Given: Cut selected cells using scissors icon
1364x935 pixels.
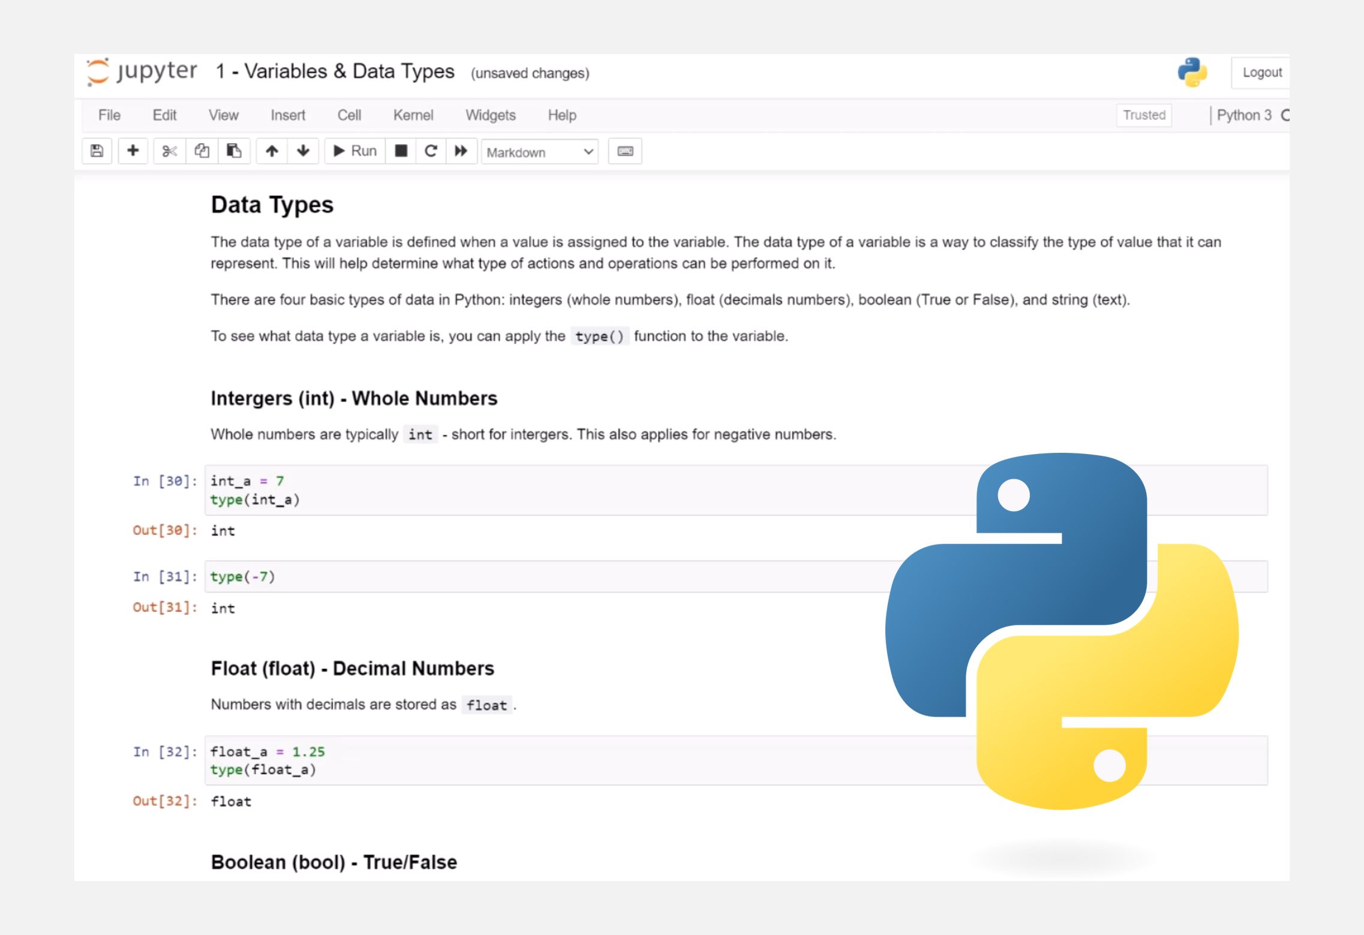Looking at the screenshot, I should [169, 151].
